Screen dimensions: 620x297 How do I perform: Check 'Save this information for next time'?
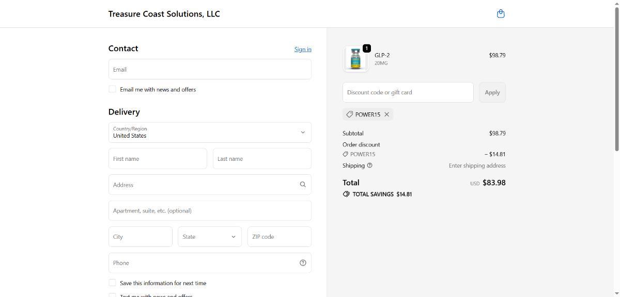click(112, 283)
